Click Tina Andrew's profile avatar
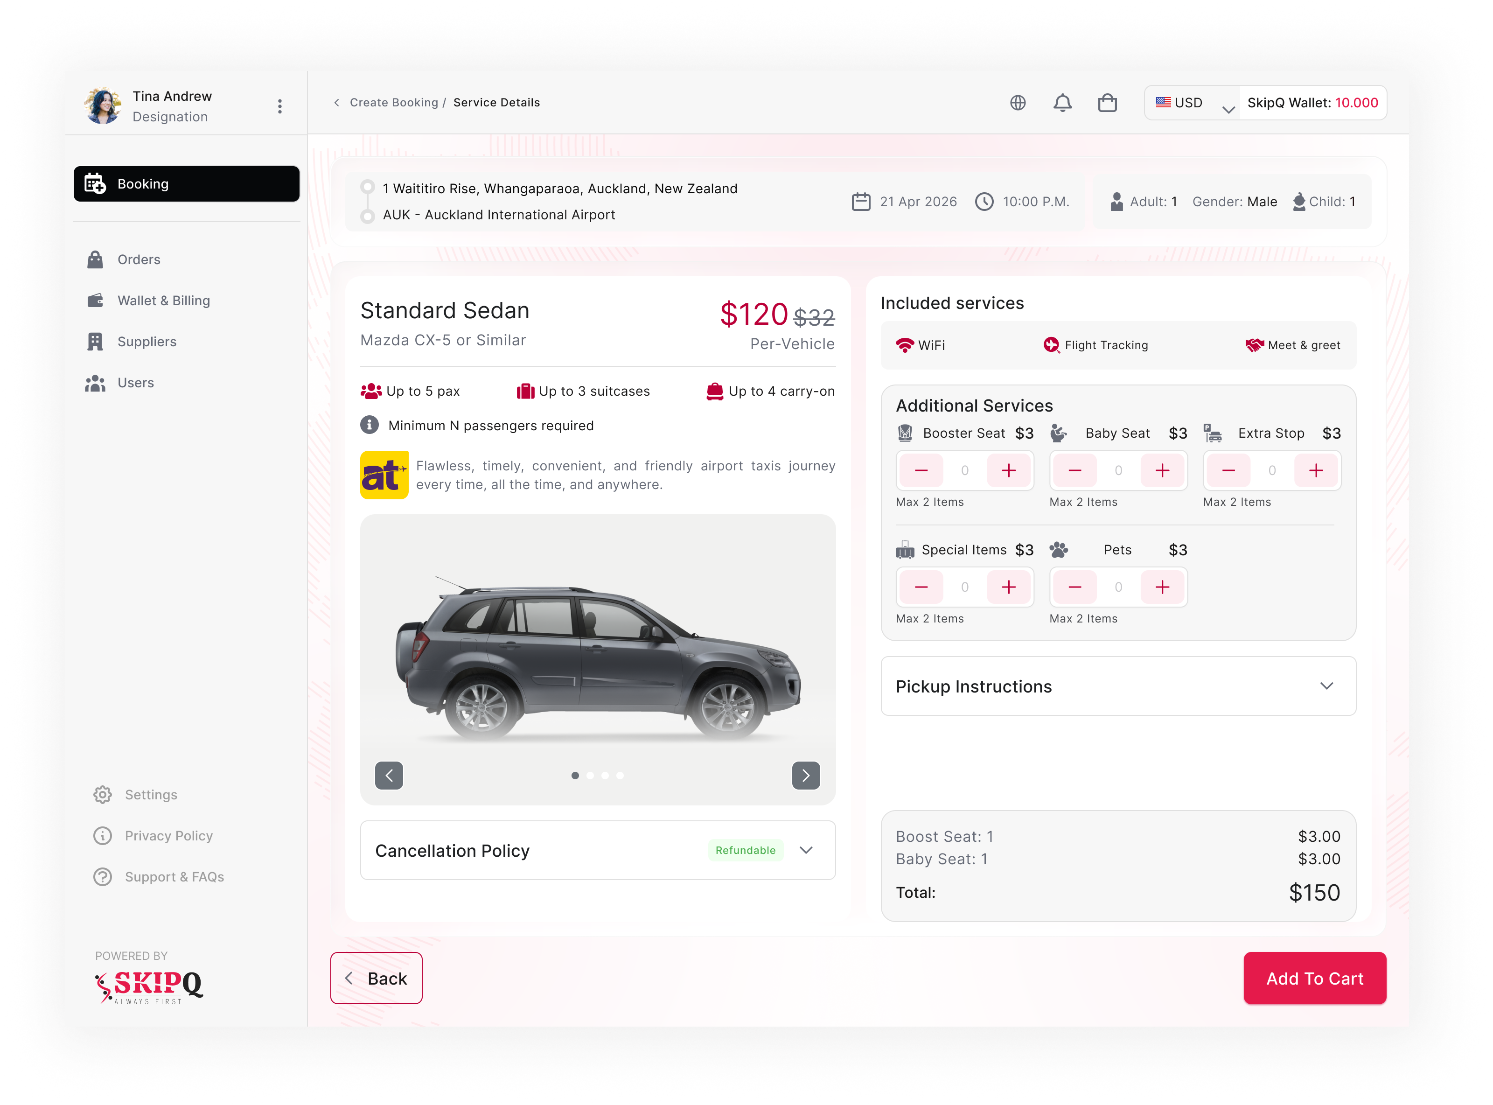Screen dimensions: 1493x1105 pos(103,105)
